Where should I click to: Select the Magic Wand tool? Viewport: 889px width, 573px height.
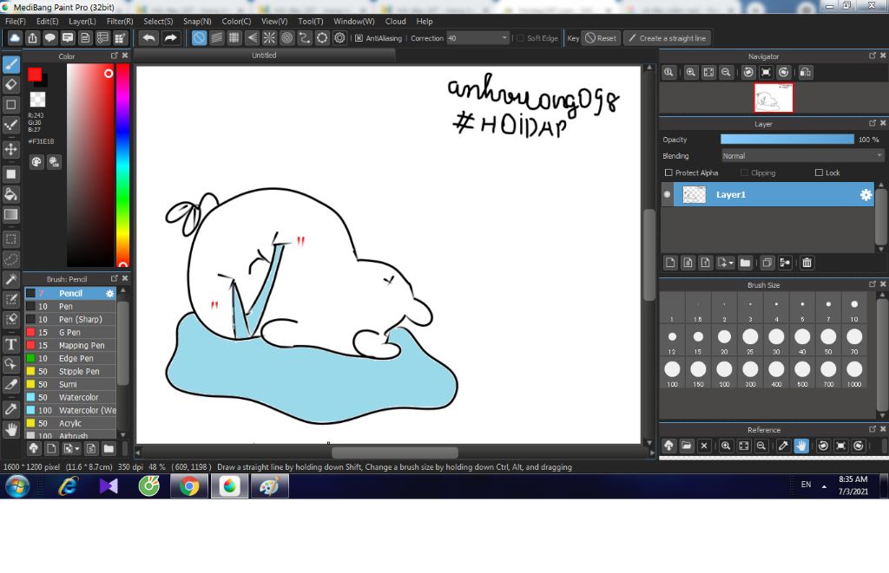(x=10, y=279)
